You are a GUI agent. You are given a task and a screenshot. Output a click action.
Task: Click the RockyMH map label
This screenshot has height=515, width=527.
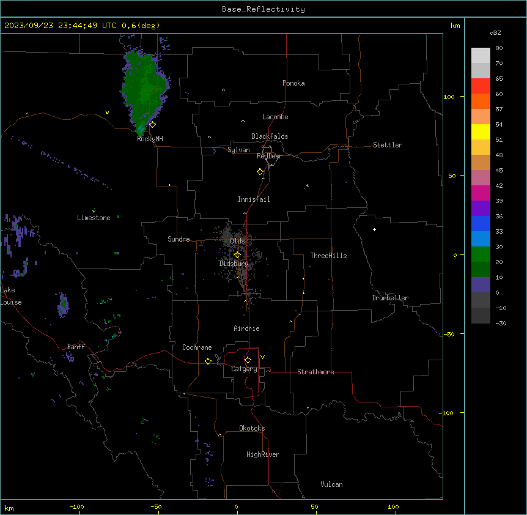tap(150, 139)
